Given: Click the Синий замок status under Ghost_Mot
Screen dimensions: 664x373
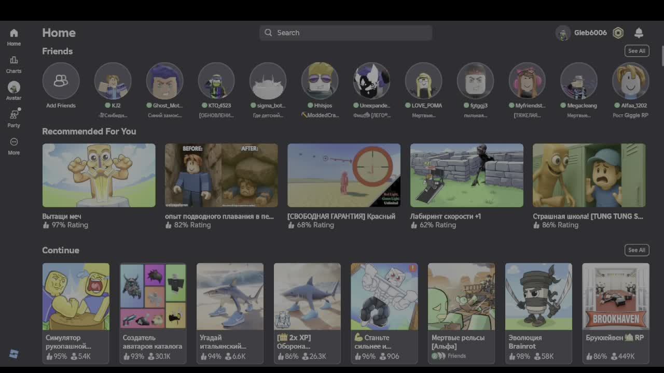Looking at the screenshot, I should pyautogui.click(x=164, y=116).
